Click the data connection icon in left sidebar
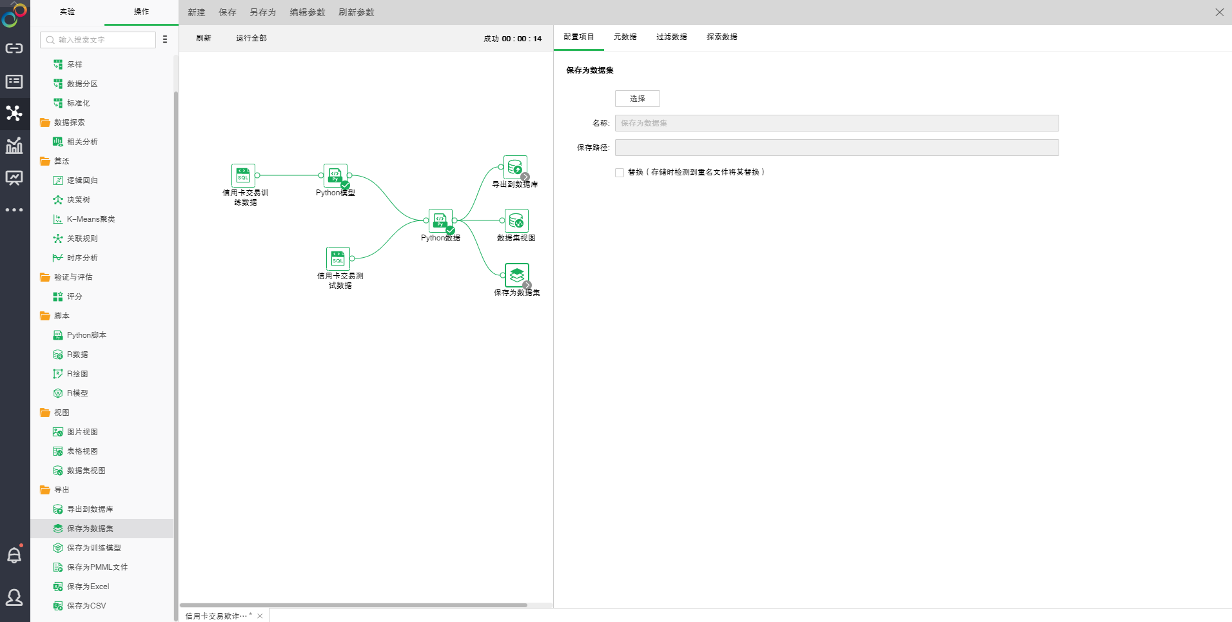 point(14,48)
